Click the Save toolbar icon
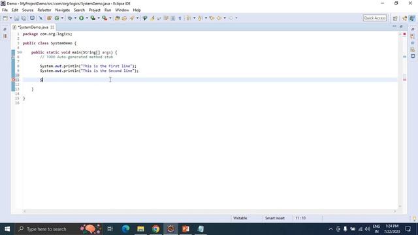 [x=17, y=18]
